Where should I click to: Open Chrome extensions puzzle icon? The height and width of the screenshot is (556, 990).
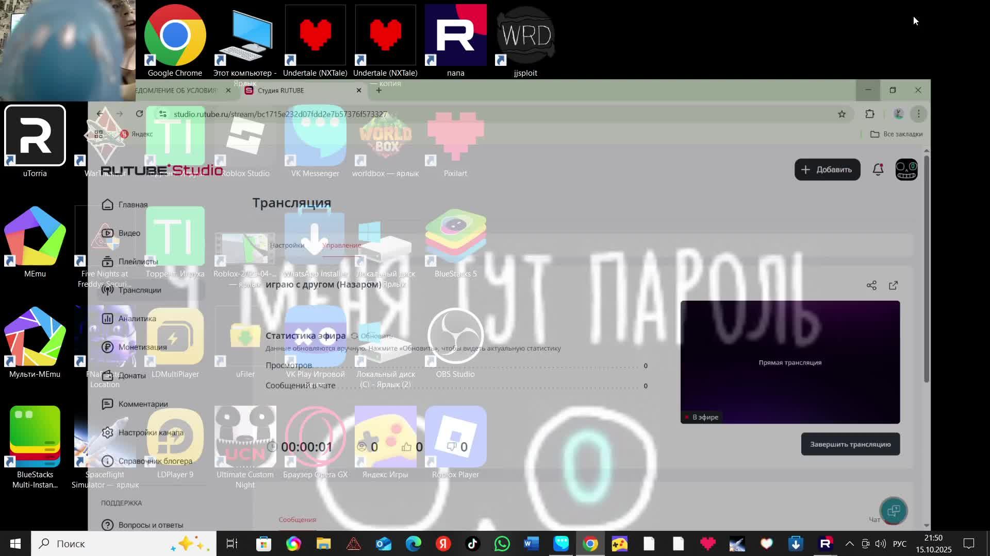[x=870, y=114]
